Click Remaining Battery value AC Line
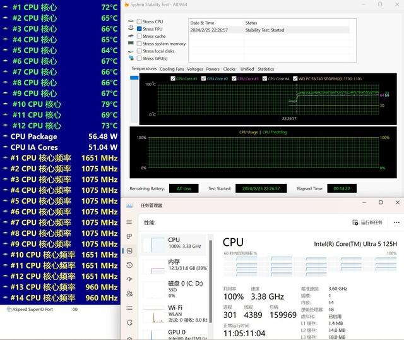 point(184,188)
